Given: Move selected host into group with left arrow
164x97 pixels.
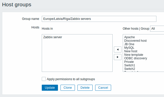Looking at the screenshot, I should point(118,50).
